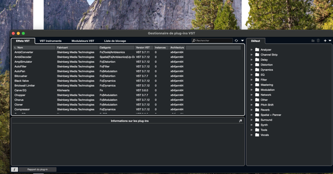Select the AmpSimulator plug-in row
Viewport: 333px width, 174px height.
click(x=127, y=62)
